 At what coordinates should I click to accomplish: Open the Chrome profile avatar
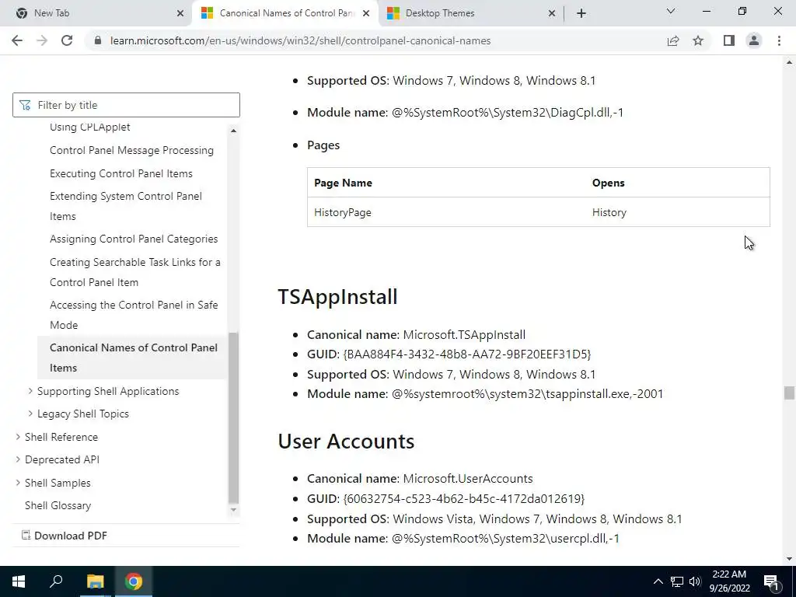754,40
